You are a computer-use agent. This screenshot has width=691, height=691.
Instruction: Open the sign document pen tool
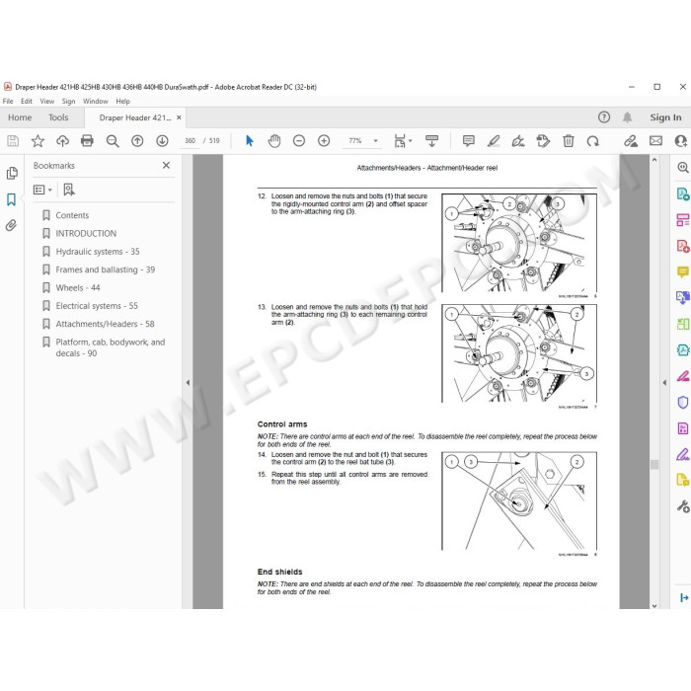coord(518,141)
